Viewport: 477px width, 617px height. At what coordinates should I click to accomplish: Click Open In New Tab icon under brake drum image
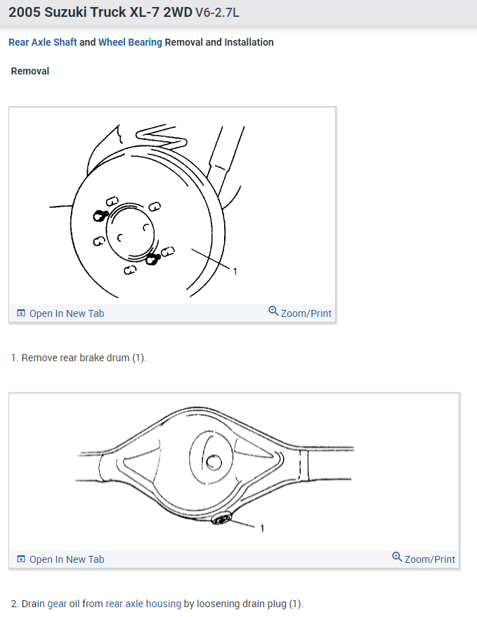(21, 313)
